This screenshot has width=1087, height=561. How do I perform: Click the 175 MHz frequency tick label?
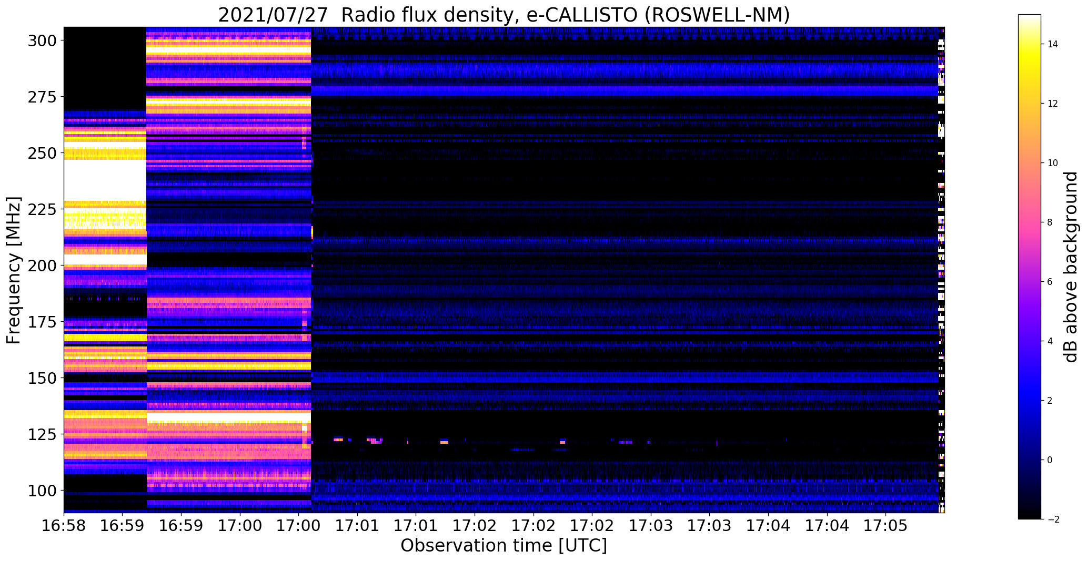tap(43, 322)
